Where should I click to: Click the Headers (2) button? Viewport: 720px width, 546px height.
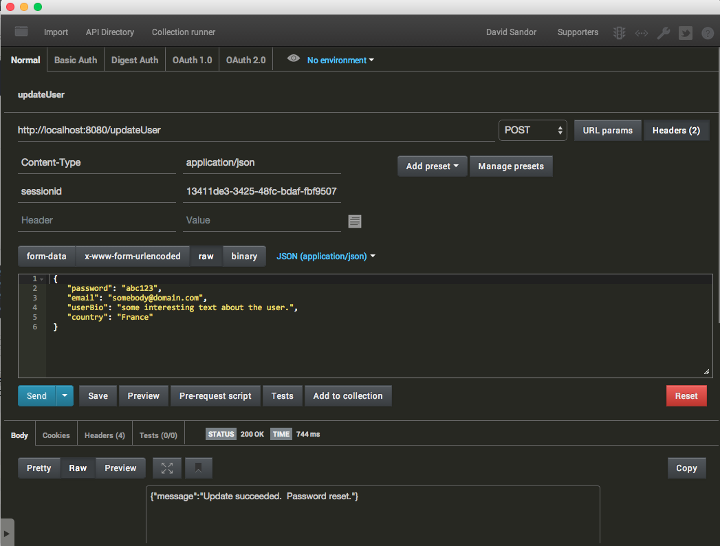[676, 131]
